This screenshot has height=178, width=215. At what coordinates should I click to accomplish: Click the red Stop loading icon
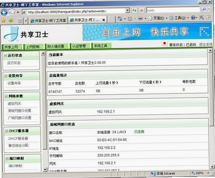pyautogui.click(x=142, y=10)
